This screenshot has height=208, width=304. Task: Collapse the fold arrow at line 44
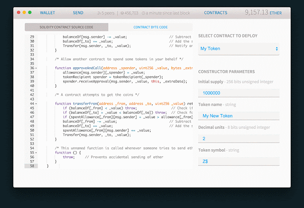[36, 104]
